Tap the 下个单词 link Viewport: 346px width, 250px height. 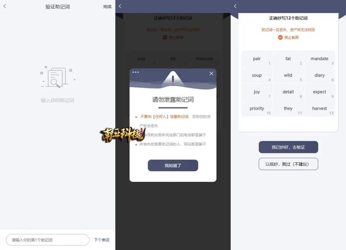(x=102, y=240)
